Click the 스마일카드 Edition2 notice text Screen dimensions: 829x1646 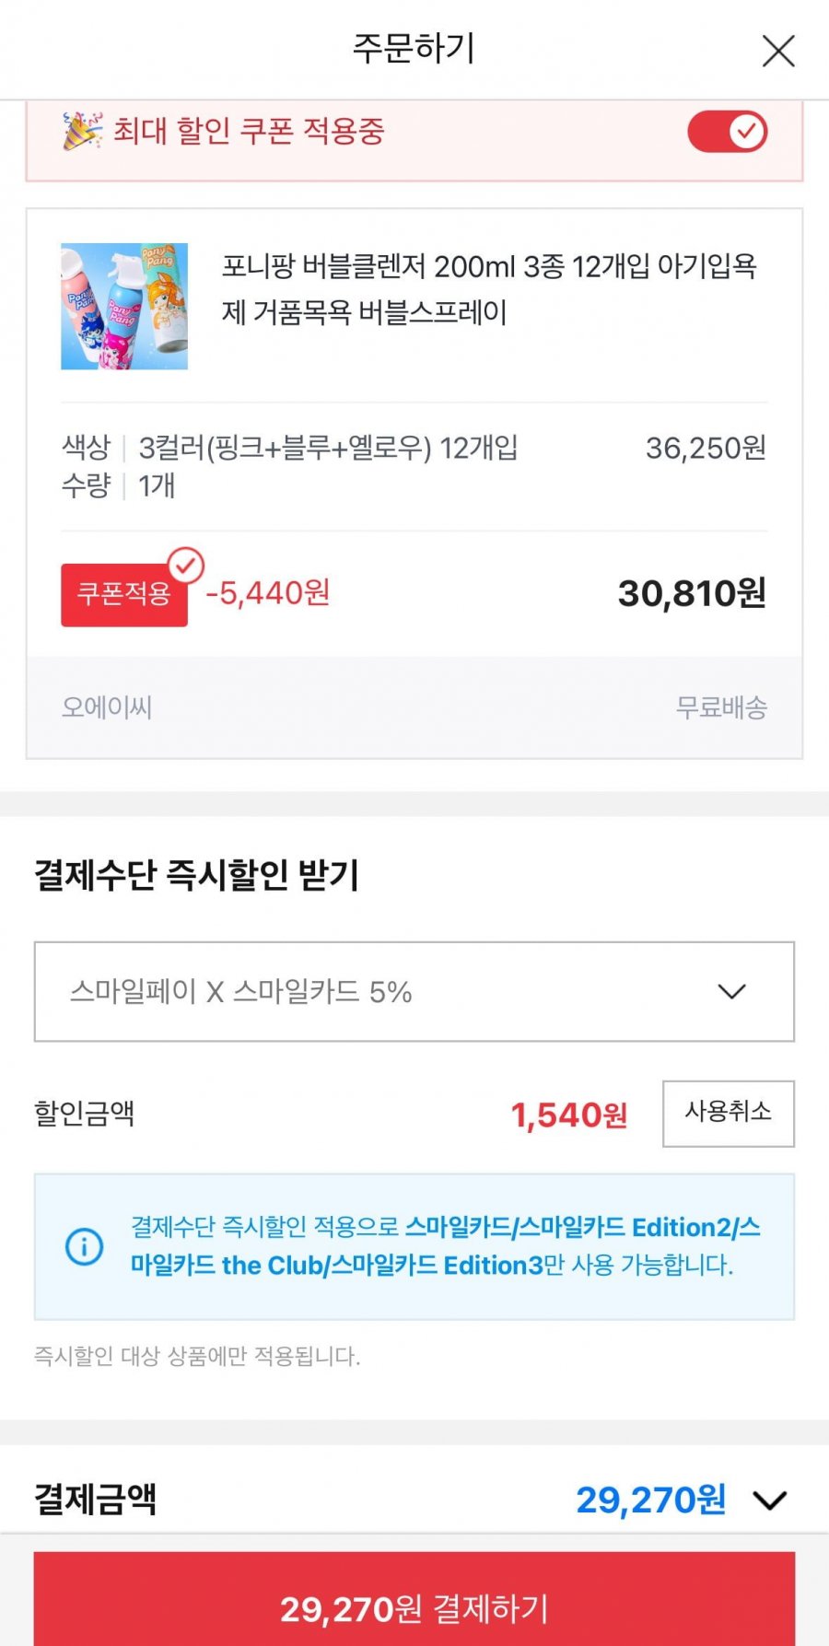(x=445, y=1246)
